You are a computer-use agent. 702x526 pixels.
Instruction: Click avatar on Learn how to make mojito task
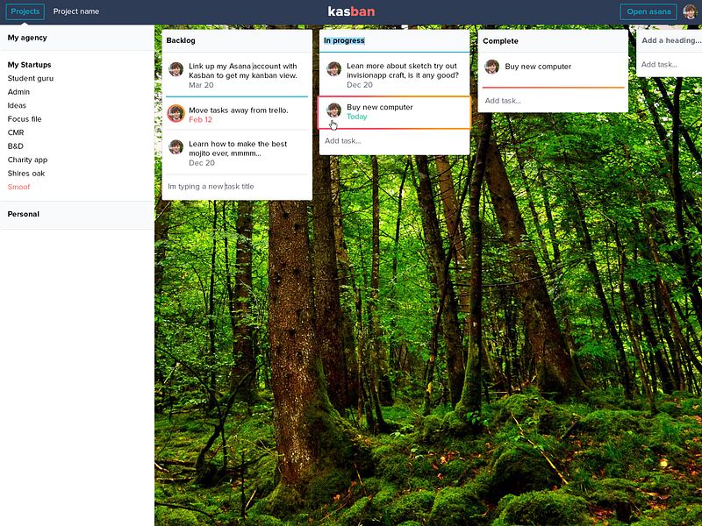176,147
